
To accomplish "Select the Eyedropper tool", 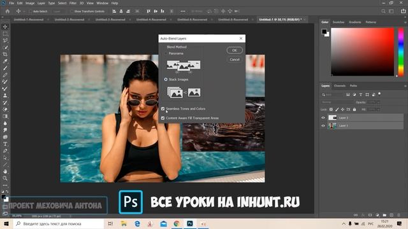I will 5,61.
